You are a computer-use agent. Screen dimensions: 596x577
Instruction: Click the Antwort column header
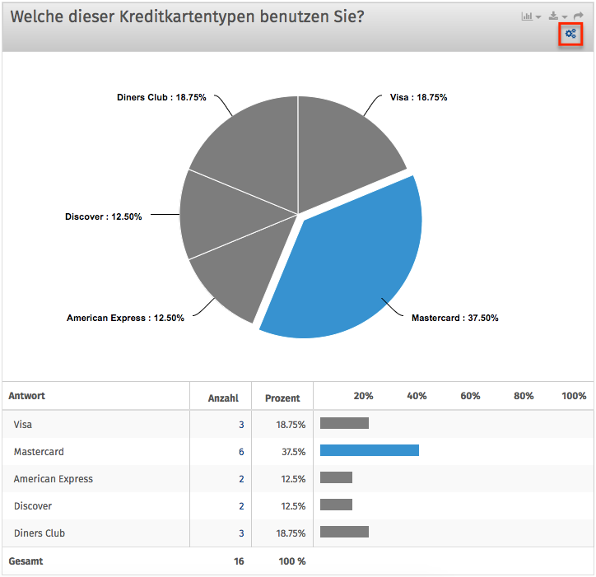pyautogui.click(x=26, y=396)
